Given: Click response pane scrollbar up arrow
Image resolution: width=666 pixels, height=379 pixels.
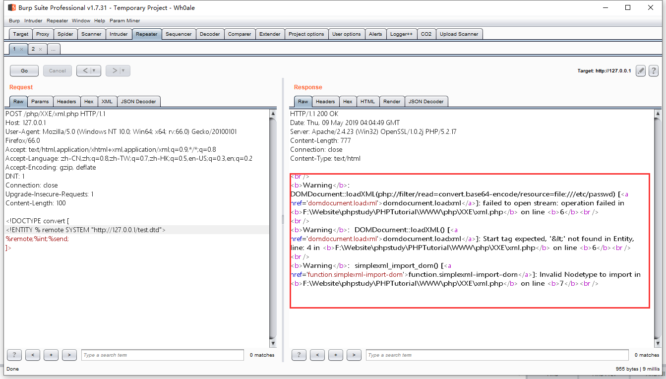Looking at the screenshot, I should pos(658,114).
